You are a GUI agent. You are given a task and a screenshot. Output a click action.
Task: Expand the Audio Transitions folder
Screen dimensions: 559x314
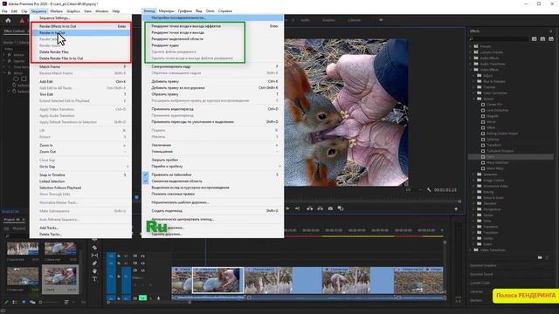[471, 64]
